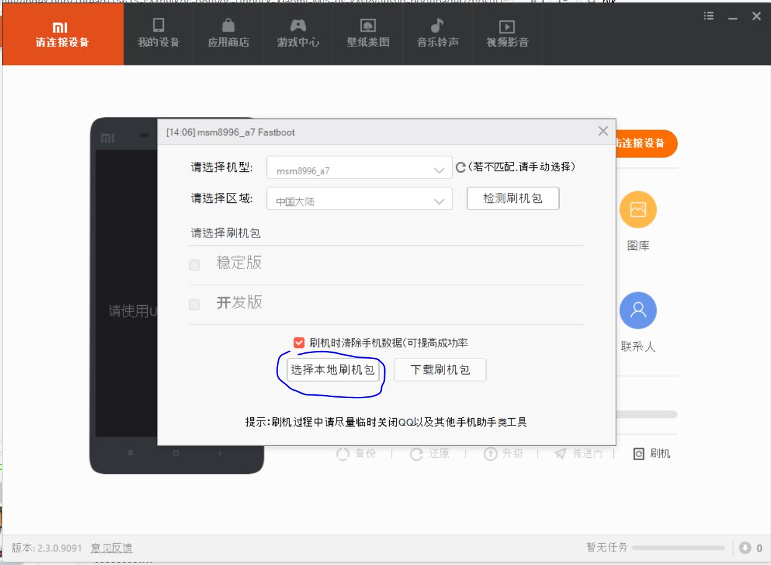This screenshot has height=565, width=771.
Task: Check the 开发版 checkbox
Action: click(194, 305)
